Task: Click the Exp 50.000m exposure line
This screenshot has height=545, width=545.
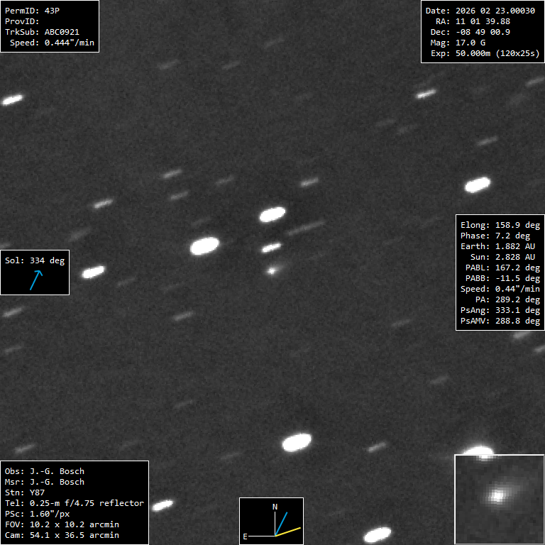Action: tap(483, 53)
